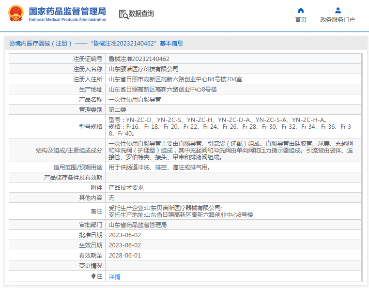Click the 变更情况 row label
This screenshot has width=369, height=288.
pyautogui.click(x=91, y=265)
